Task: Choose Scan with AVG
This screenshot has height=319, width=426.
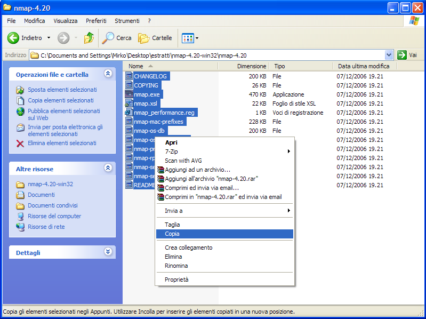Action: coord(224,161)
